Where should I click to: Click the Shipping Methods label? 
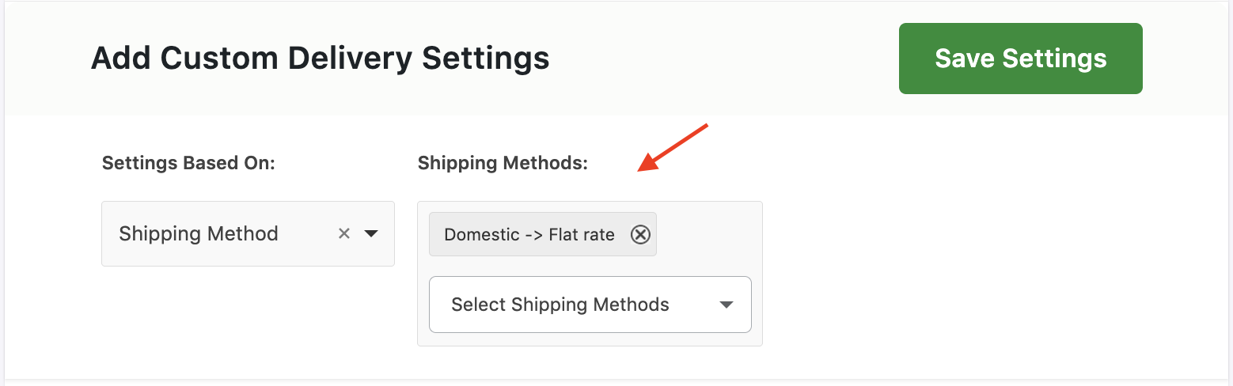tap(503, 163)
